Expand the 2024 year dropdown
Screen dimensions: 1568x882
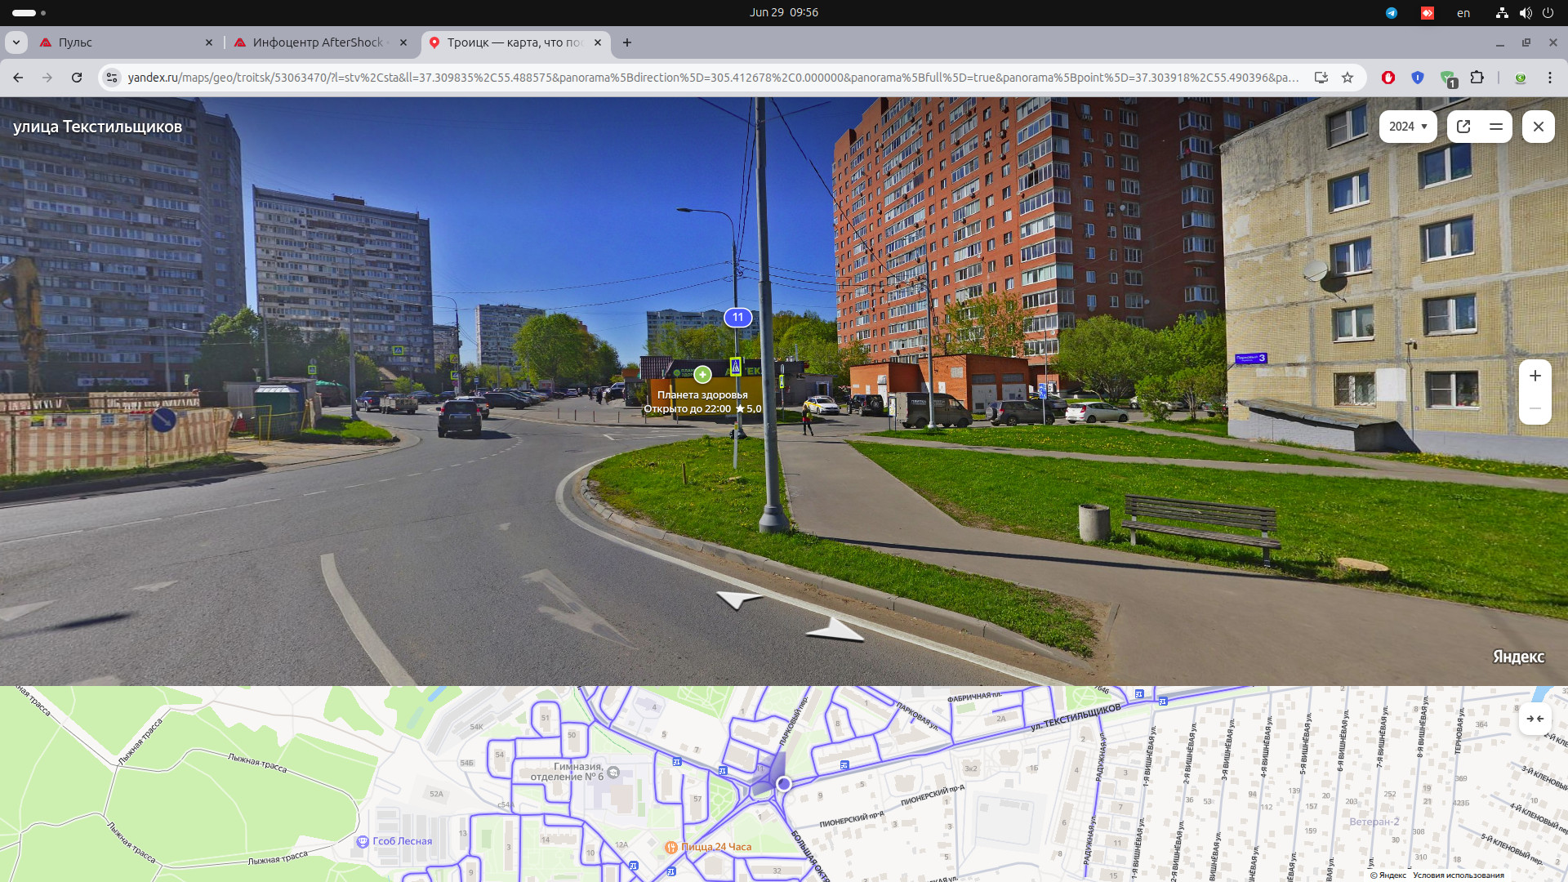[1408, 127]
